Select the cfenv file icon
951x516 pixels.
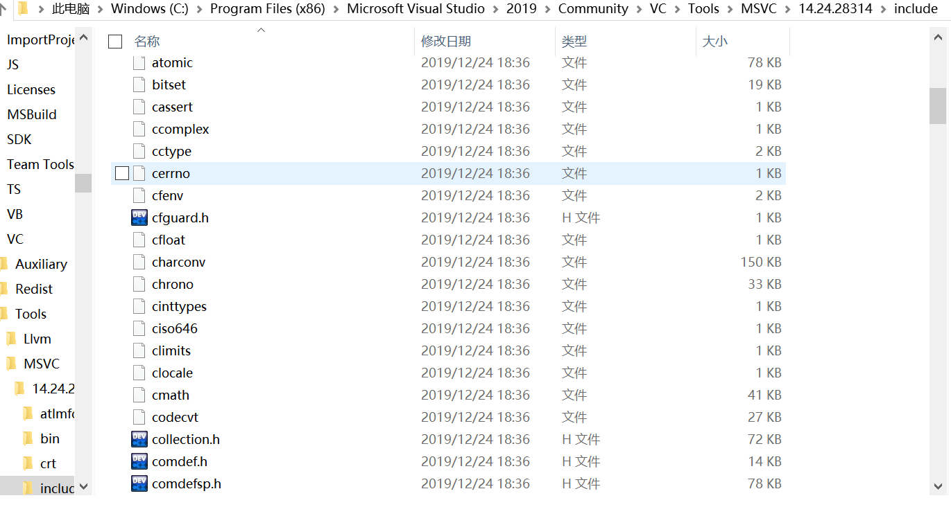pos(139,196)
